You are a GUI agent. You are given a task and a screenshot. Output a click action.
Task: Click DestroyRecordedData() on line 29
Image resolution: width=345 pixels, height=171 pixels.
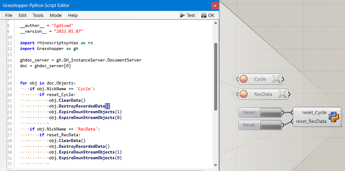(x=84, y=146)
